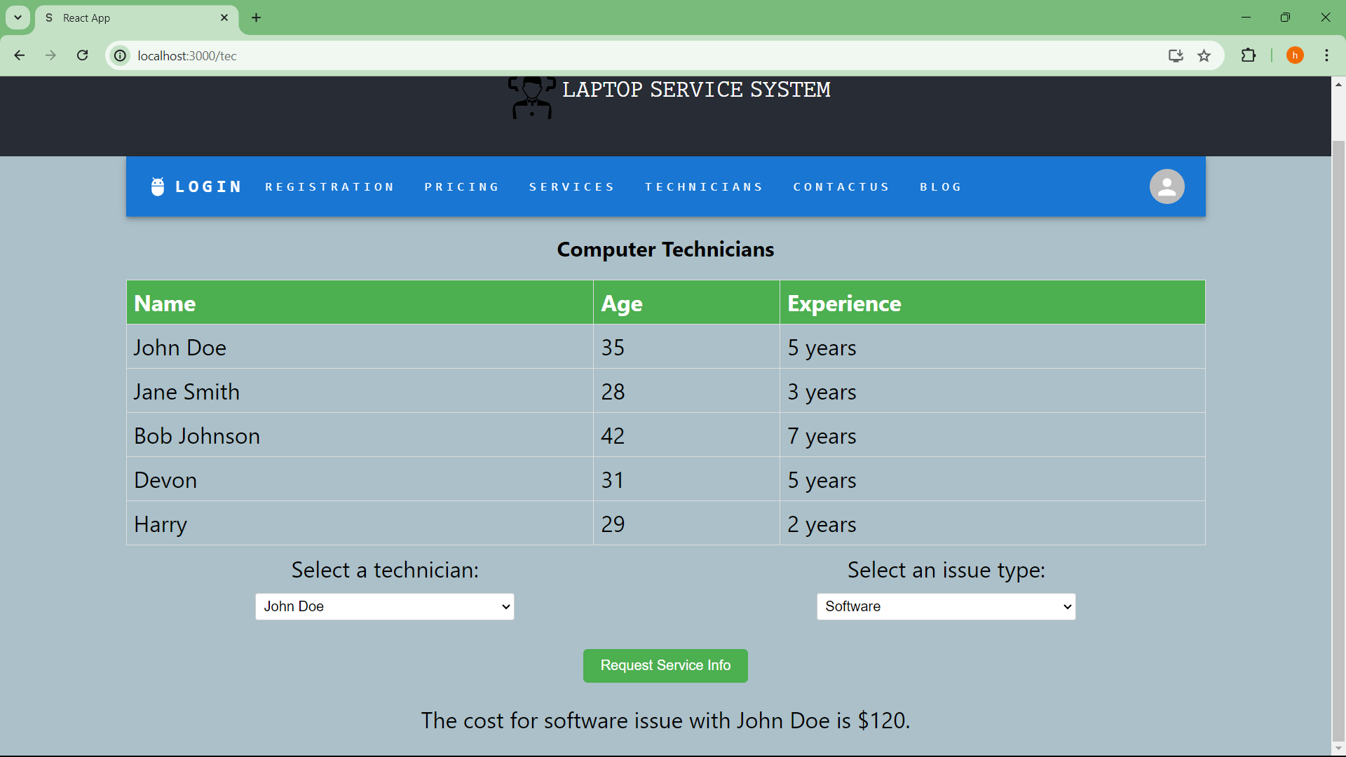The width and height of the screenshot is (1346, 757).
Task: View site information icon next to URL
Action: tap(121, 55)
